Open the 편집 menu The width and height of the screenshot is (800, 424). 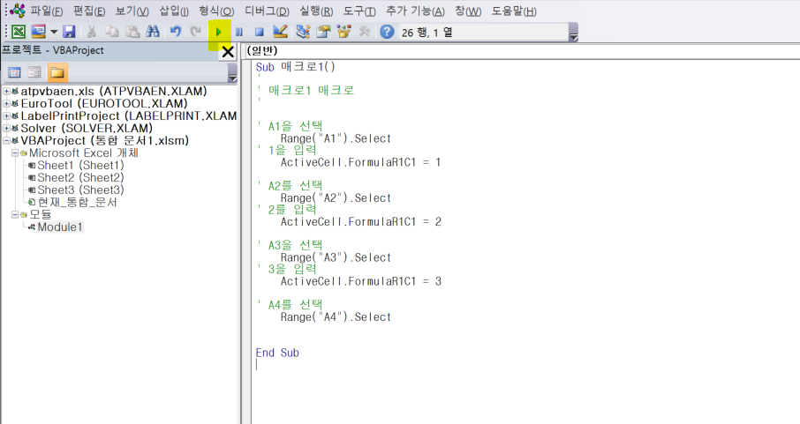click(89, 11)
